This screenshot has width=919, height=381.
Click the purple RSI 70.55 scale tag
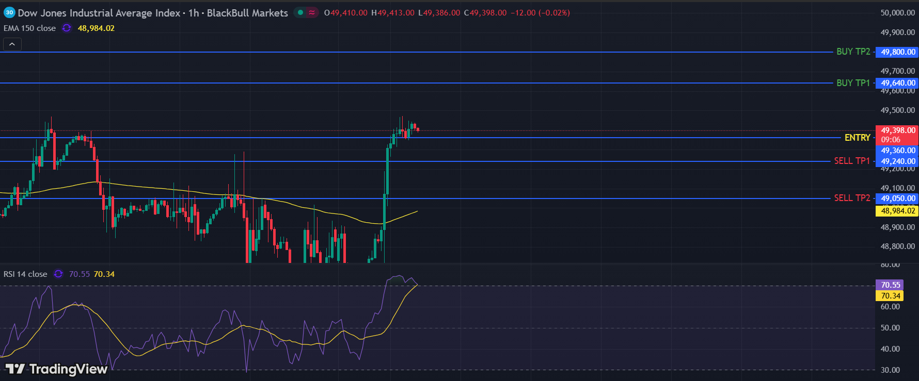coord(890,285)
